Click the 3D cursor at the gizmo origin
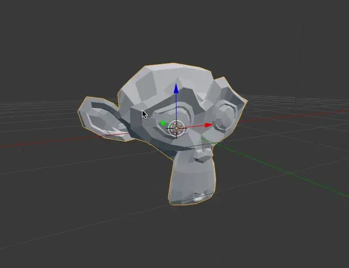 pyautogui.click(x=176, y=128)
